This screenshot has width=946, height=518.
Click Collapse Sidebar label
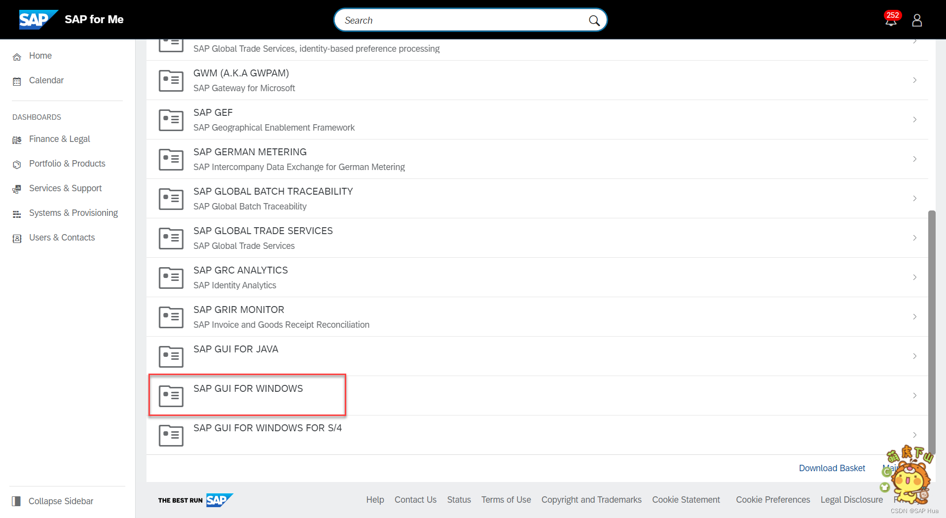(x=61, y=501)
